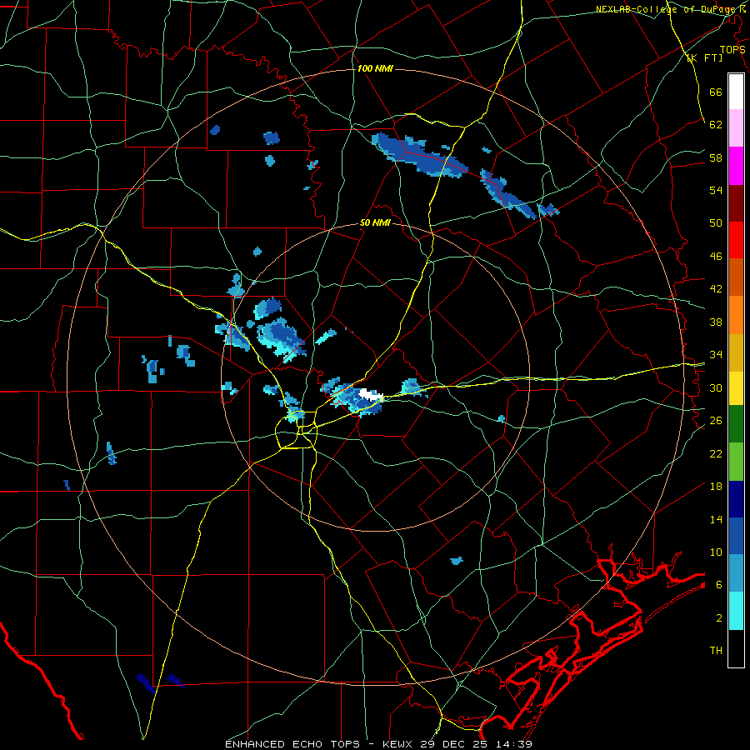Click the navy blue legend swatch
Image resolution: width=750 pixels, height=750 pixels.
pos(736,499)
